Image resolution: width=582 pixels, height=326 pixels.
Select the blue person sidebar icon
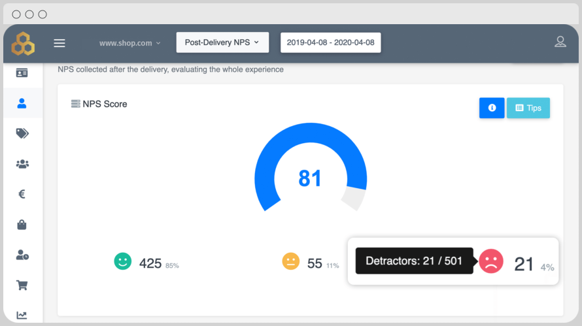point(22,103)
